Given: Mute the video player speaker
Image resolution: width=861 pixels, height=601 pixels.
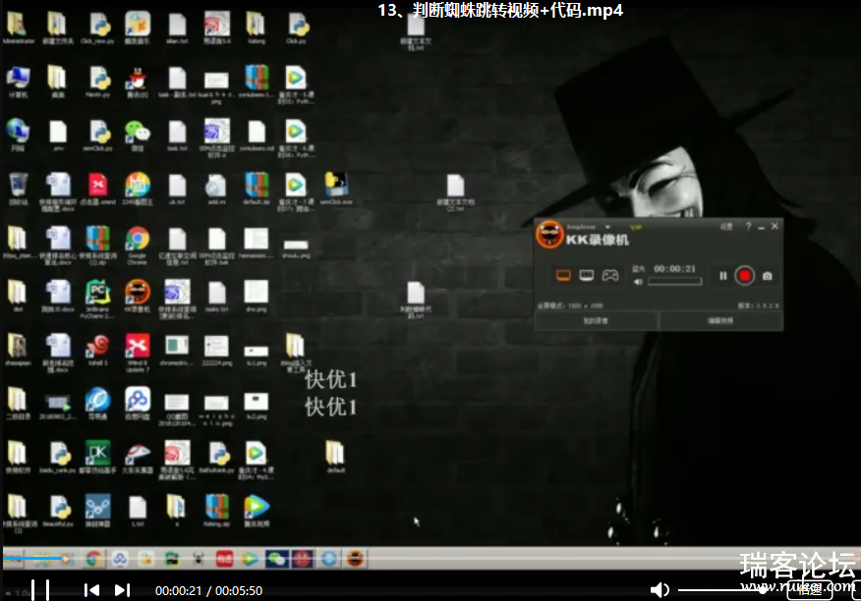Looking at the screenshot, I should pyautogui.click(x=660, y=589).
